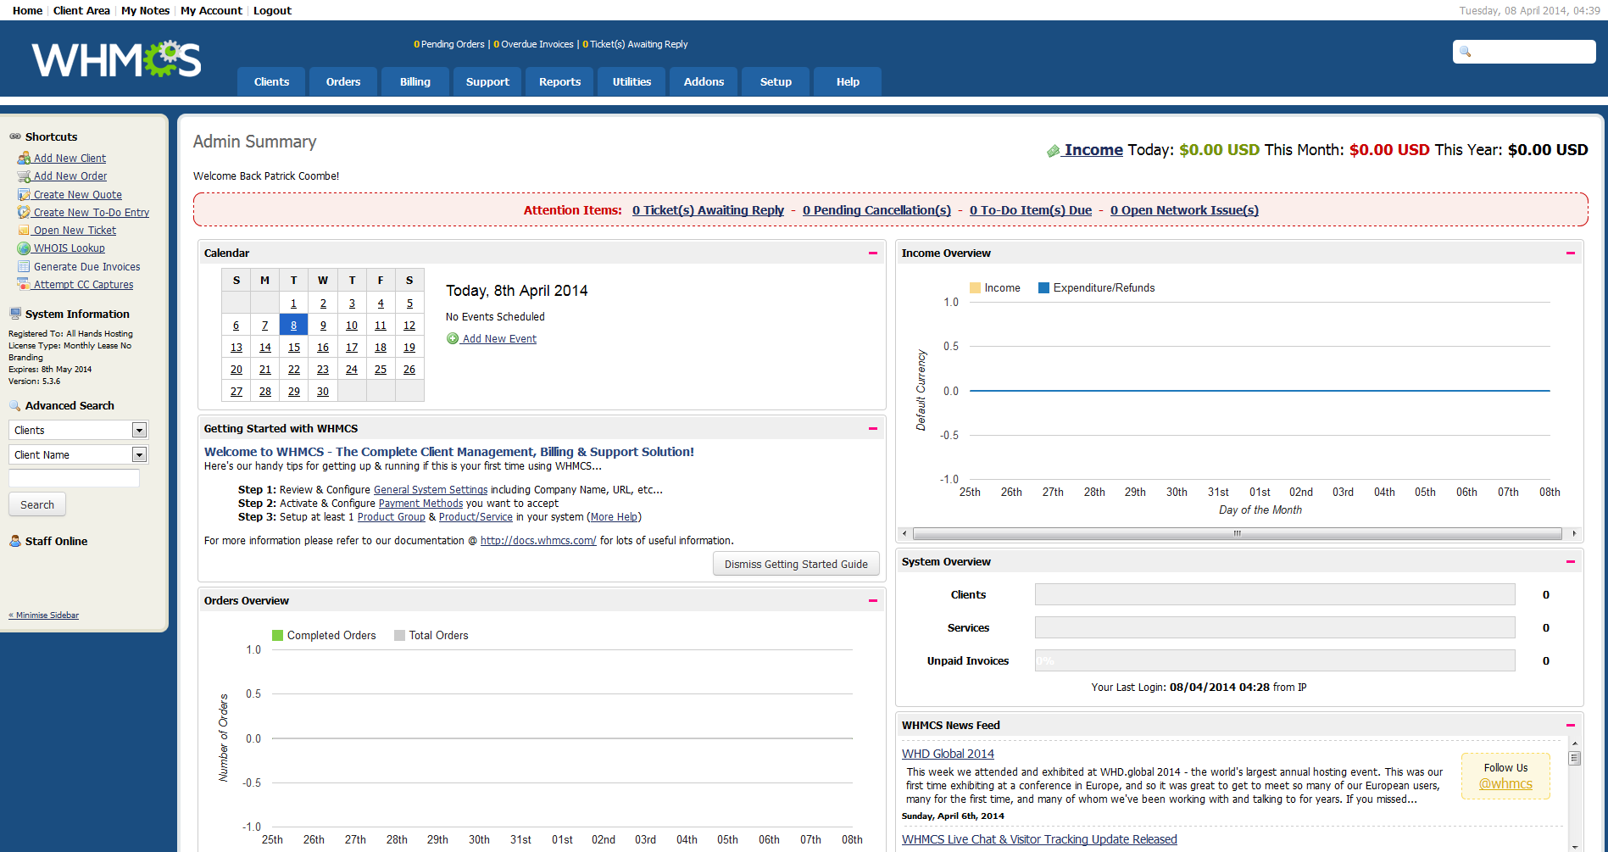Click the System Information monitor icon

coord(15,314)
